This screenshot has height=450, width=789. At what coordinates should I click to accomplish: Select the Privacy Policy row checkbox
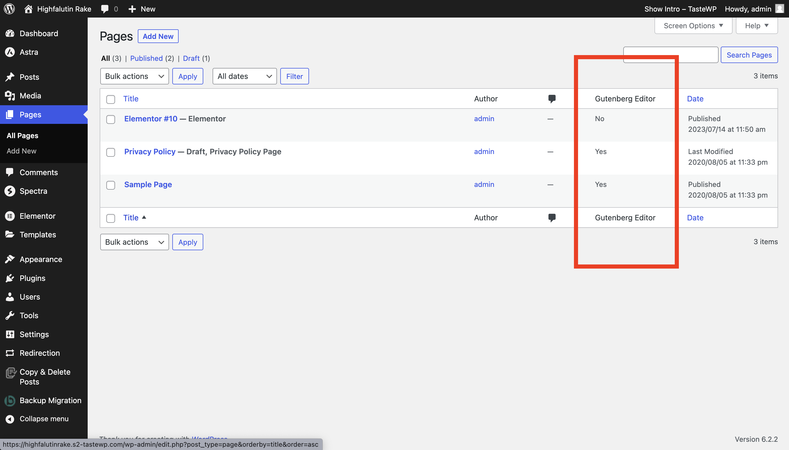click(x=111, y=152)
